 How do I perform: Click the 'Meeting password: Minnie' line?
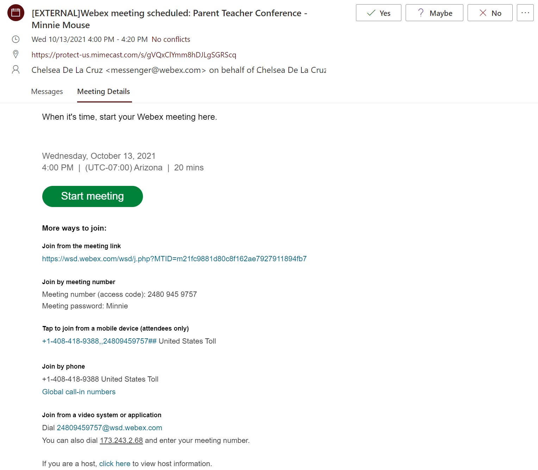85,306
